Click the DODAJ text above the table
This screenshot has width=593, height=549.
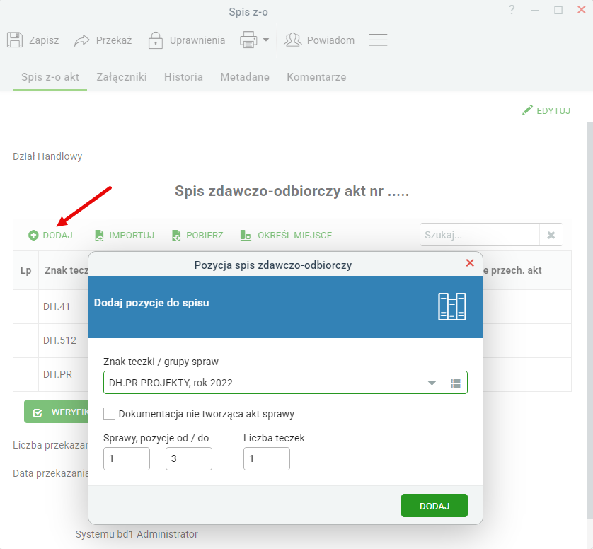(x=57, y=235)
